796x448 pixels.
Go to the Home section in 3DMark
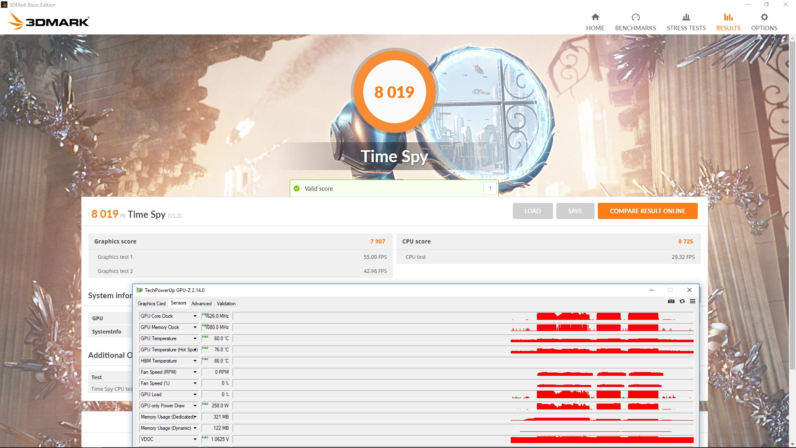(595, 22)
